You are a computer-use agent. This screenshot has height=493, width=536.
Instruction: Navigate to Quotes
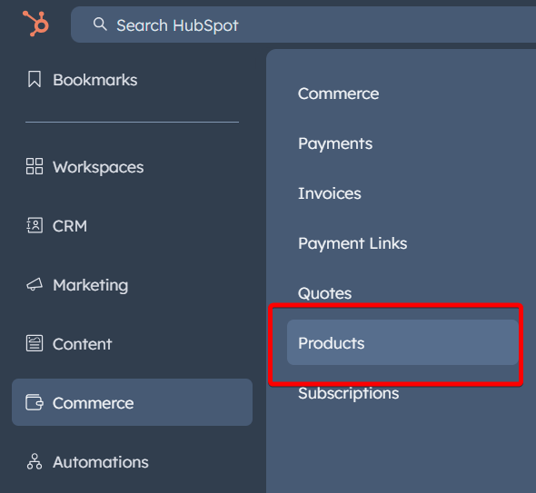coord(324,293)
